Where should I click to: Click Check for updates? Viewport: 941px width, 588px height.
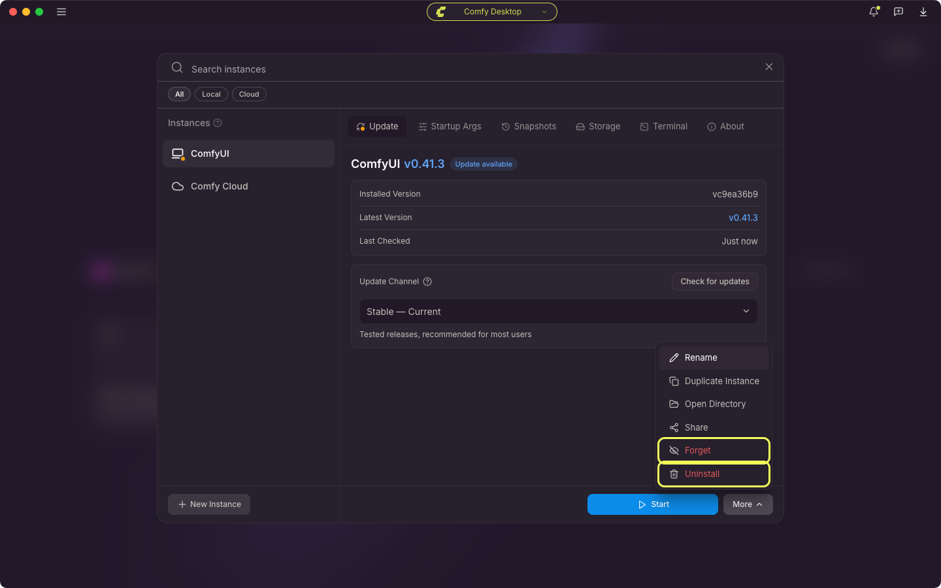coord(715,282)
